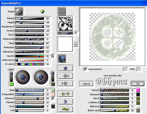Viewport: 147px width, 114px height.
Task: Click the Wander slider
Action: tap(30, 102)
